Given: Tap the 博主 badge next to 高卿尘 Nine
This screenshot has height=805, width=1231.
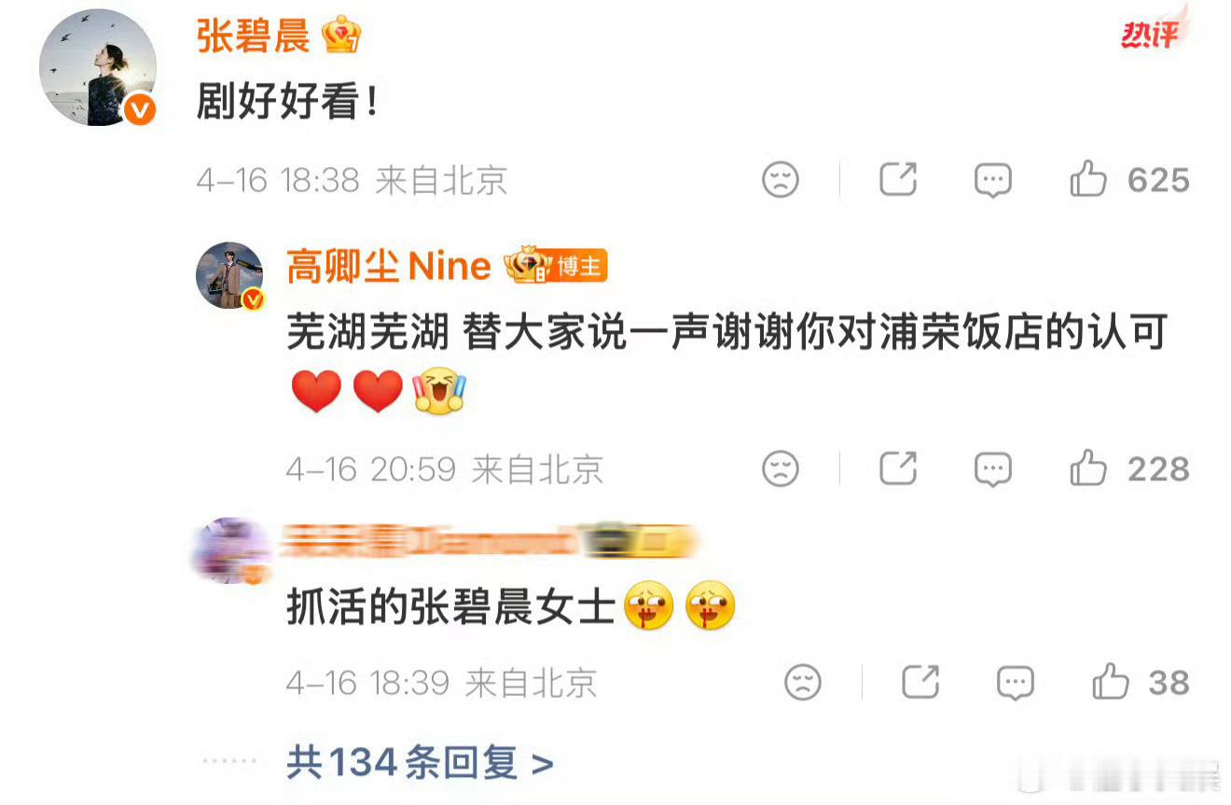Looking at the screenshot, I should pos(578,268).
